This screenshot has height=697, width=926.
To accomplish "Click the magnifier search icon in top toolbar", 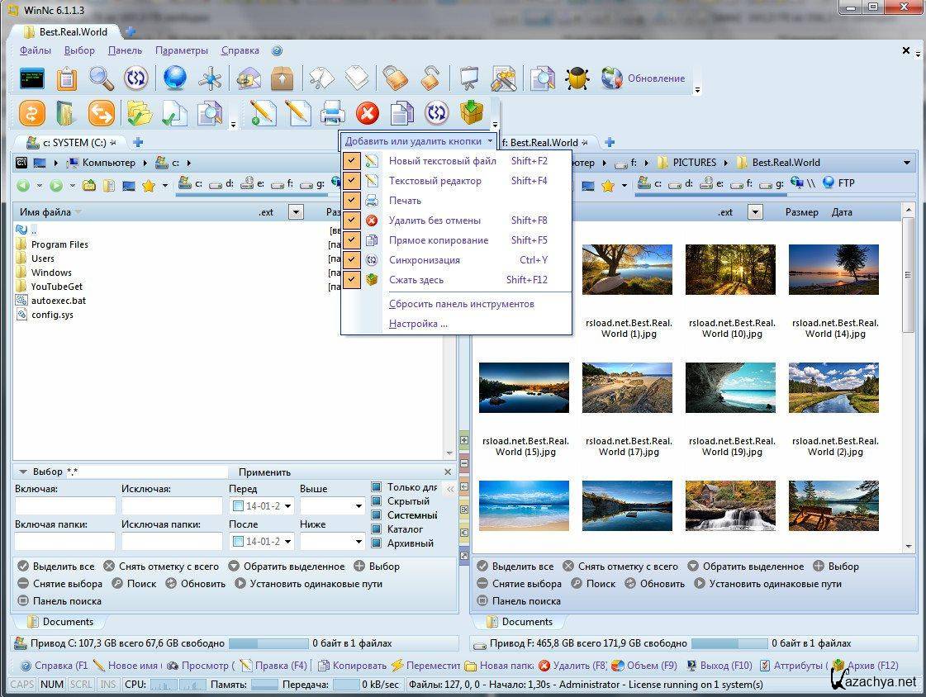I will [102, 78].
